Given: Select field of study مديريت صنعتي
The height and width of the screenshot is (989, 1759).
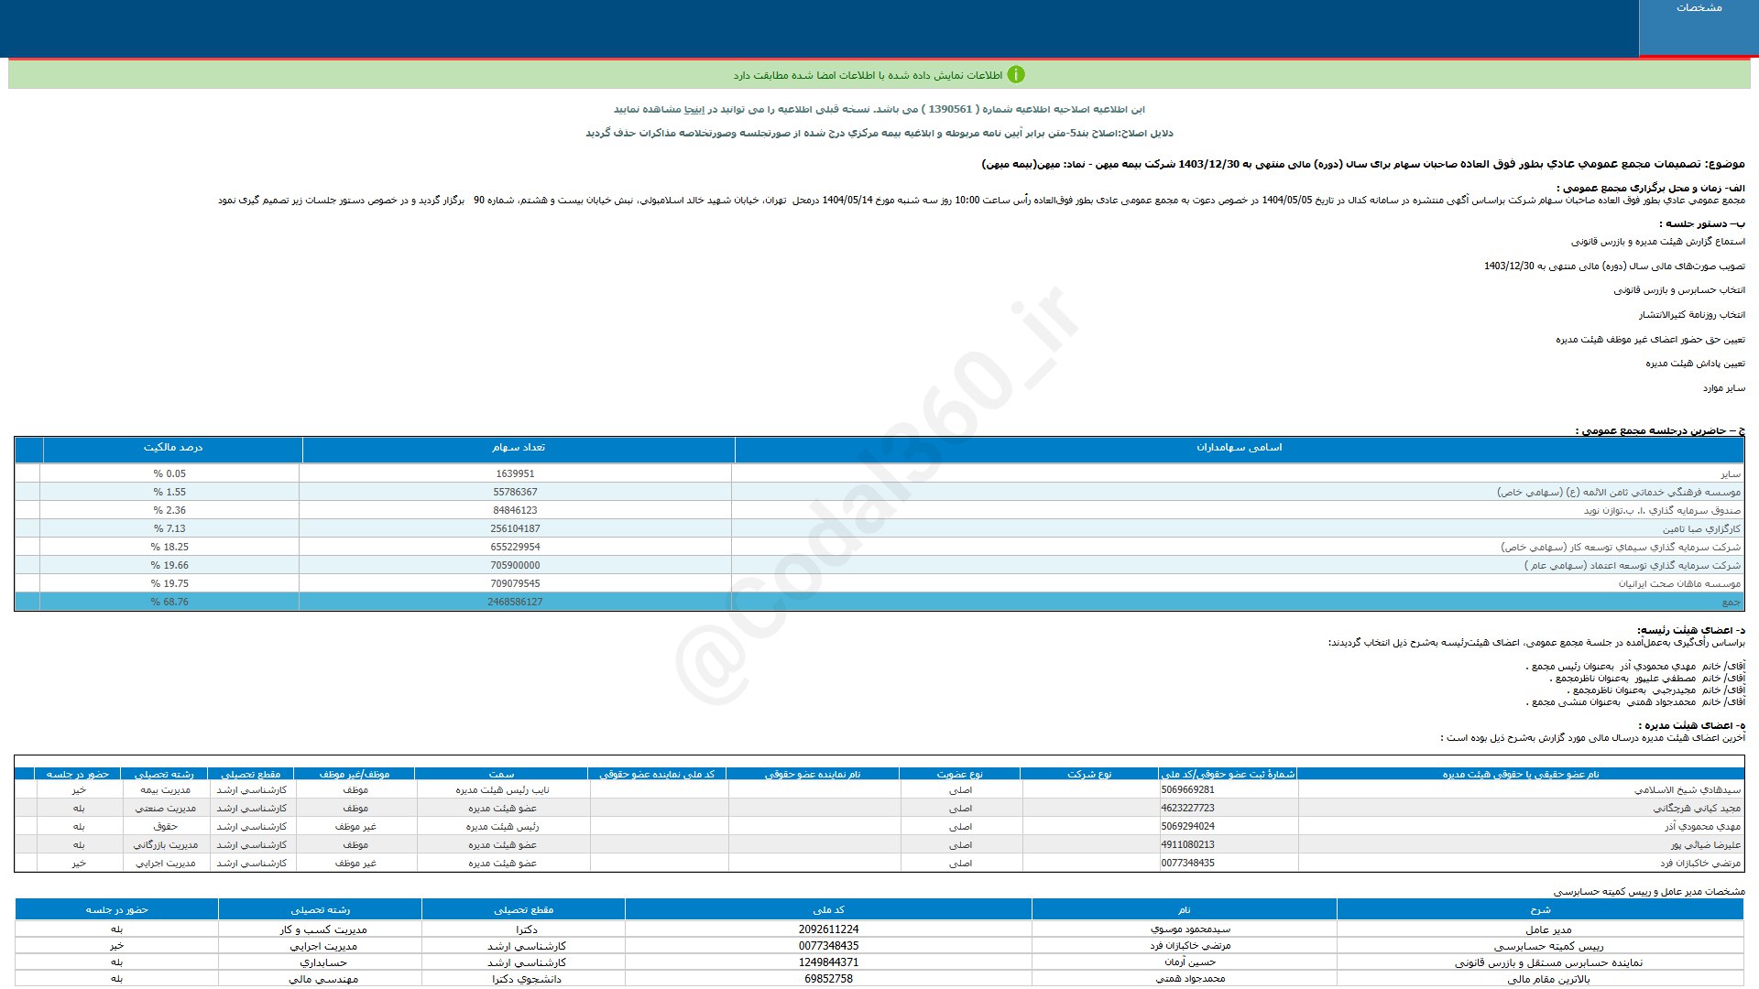Looking at the screenshot, I should click(165, 809).
